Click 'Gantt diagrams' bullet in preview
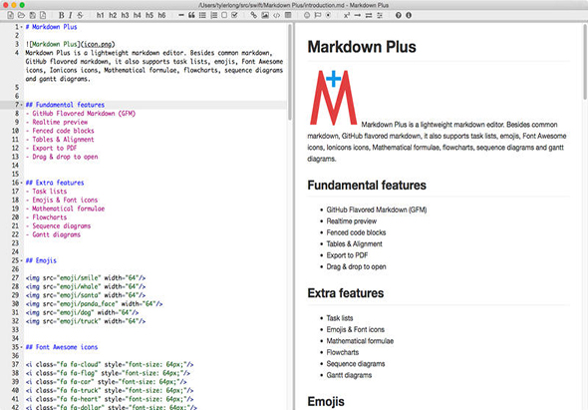 [349, 375]
